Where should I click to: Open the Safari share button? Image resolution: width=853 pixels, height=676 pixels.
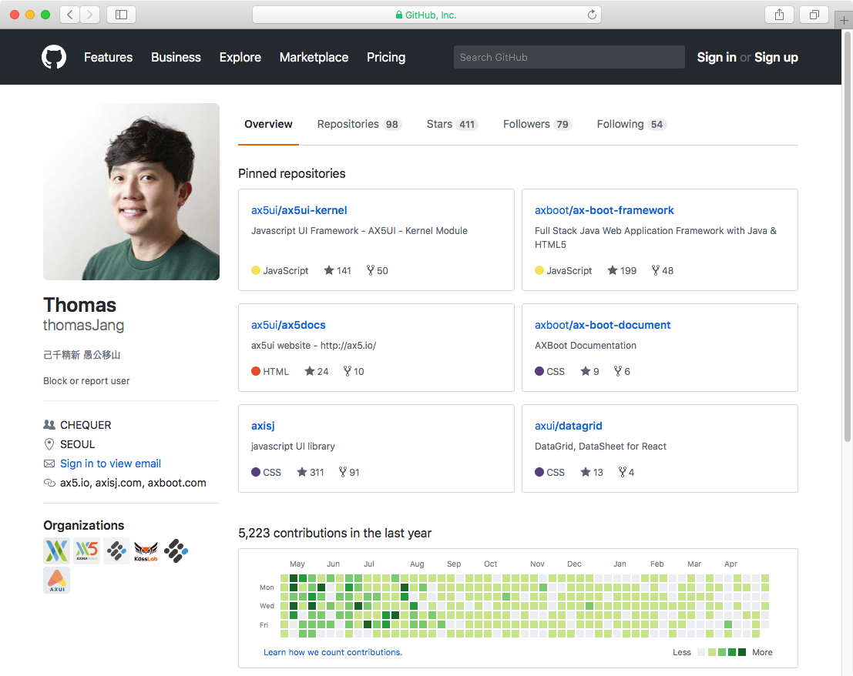click(x=779, y=15)
